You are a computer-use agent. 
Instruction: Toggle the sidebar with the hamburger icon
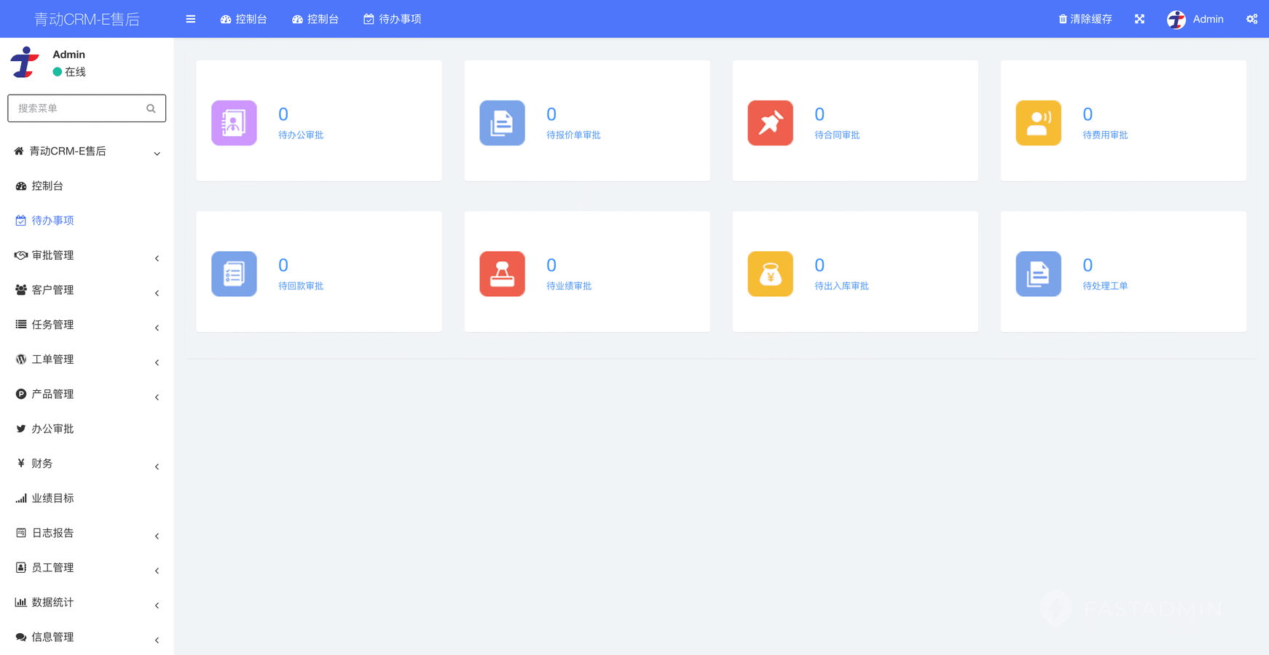tap(191, 19)
